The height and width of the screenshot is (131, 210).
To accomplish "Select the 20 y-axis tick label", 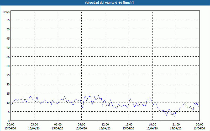I will 8,84.
